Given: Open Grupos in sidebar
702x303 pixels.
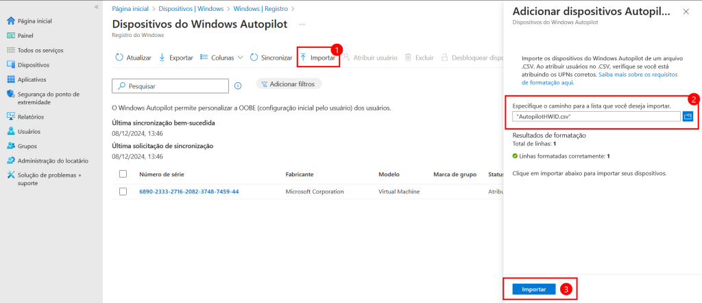Looking at the screenshot, I should click(22, 146).
